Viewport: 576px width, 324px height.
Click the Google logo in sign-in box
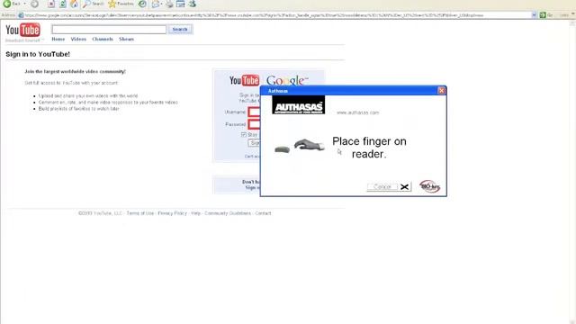point(287,80)
